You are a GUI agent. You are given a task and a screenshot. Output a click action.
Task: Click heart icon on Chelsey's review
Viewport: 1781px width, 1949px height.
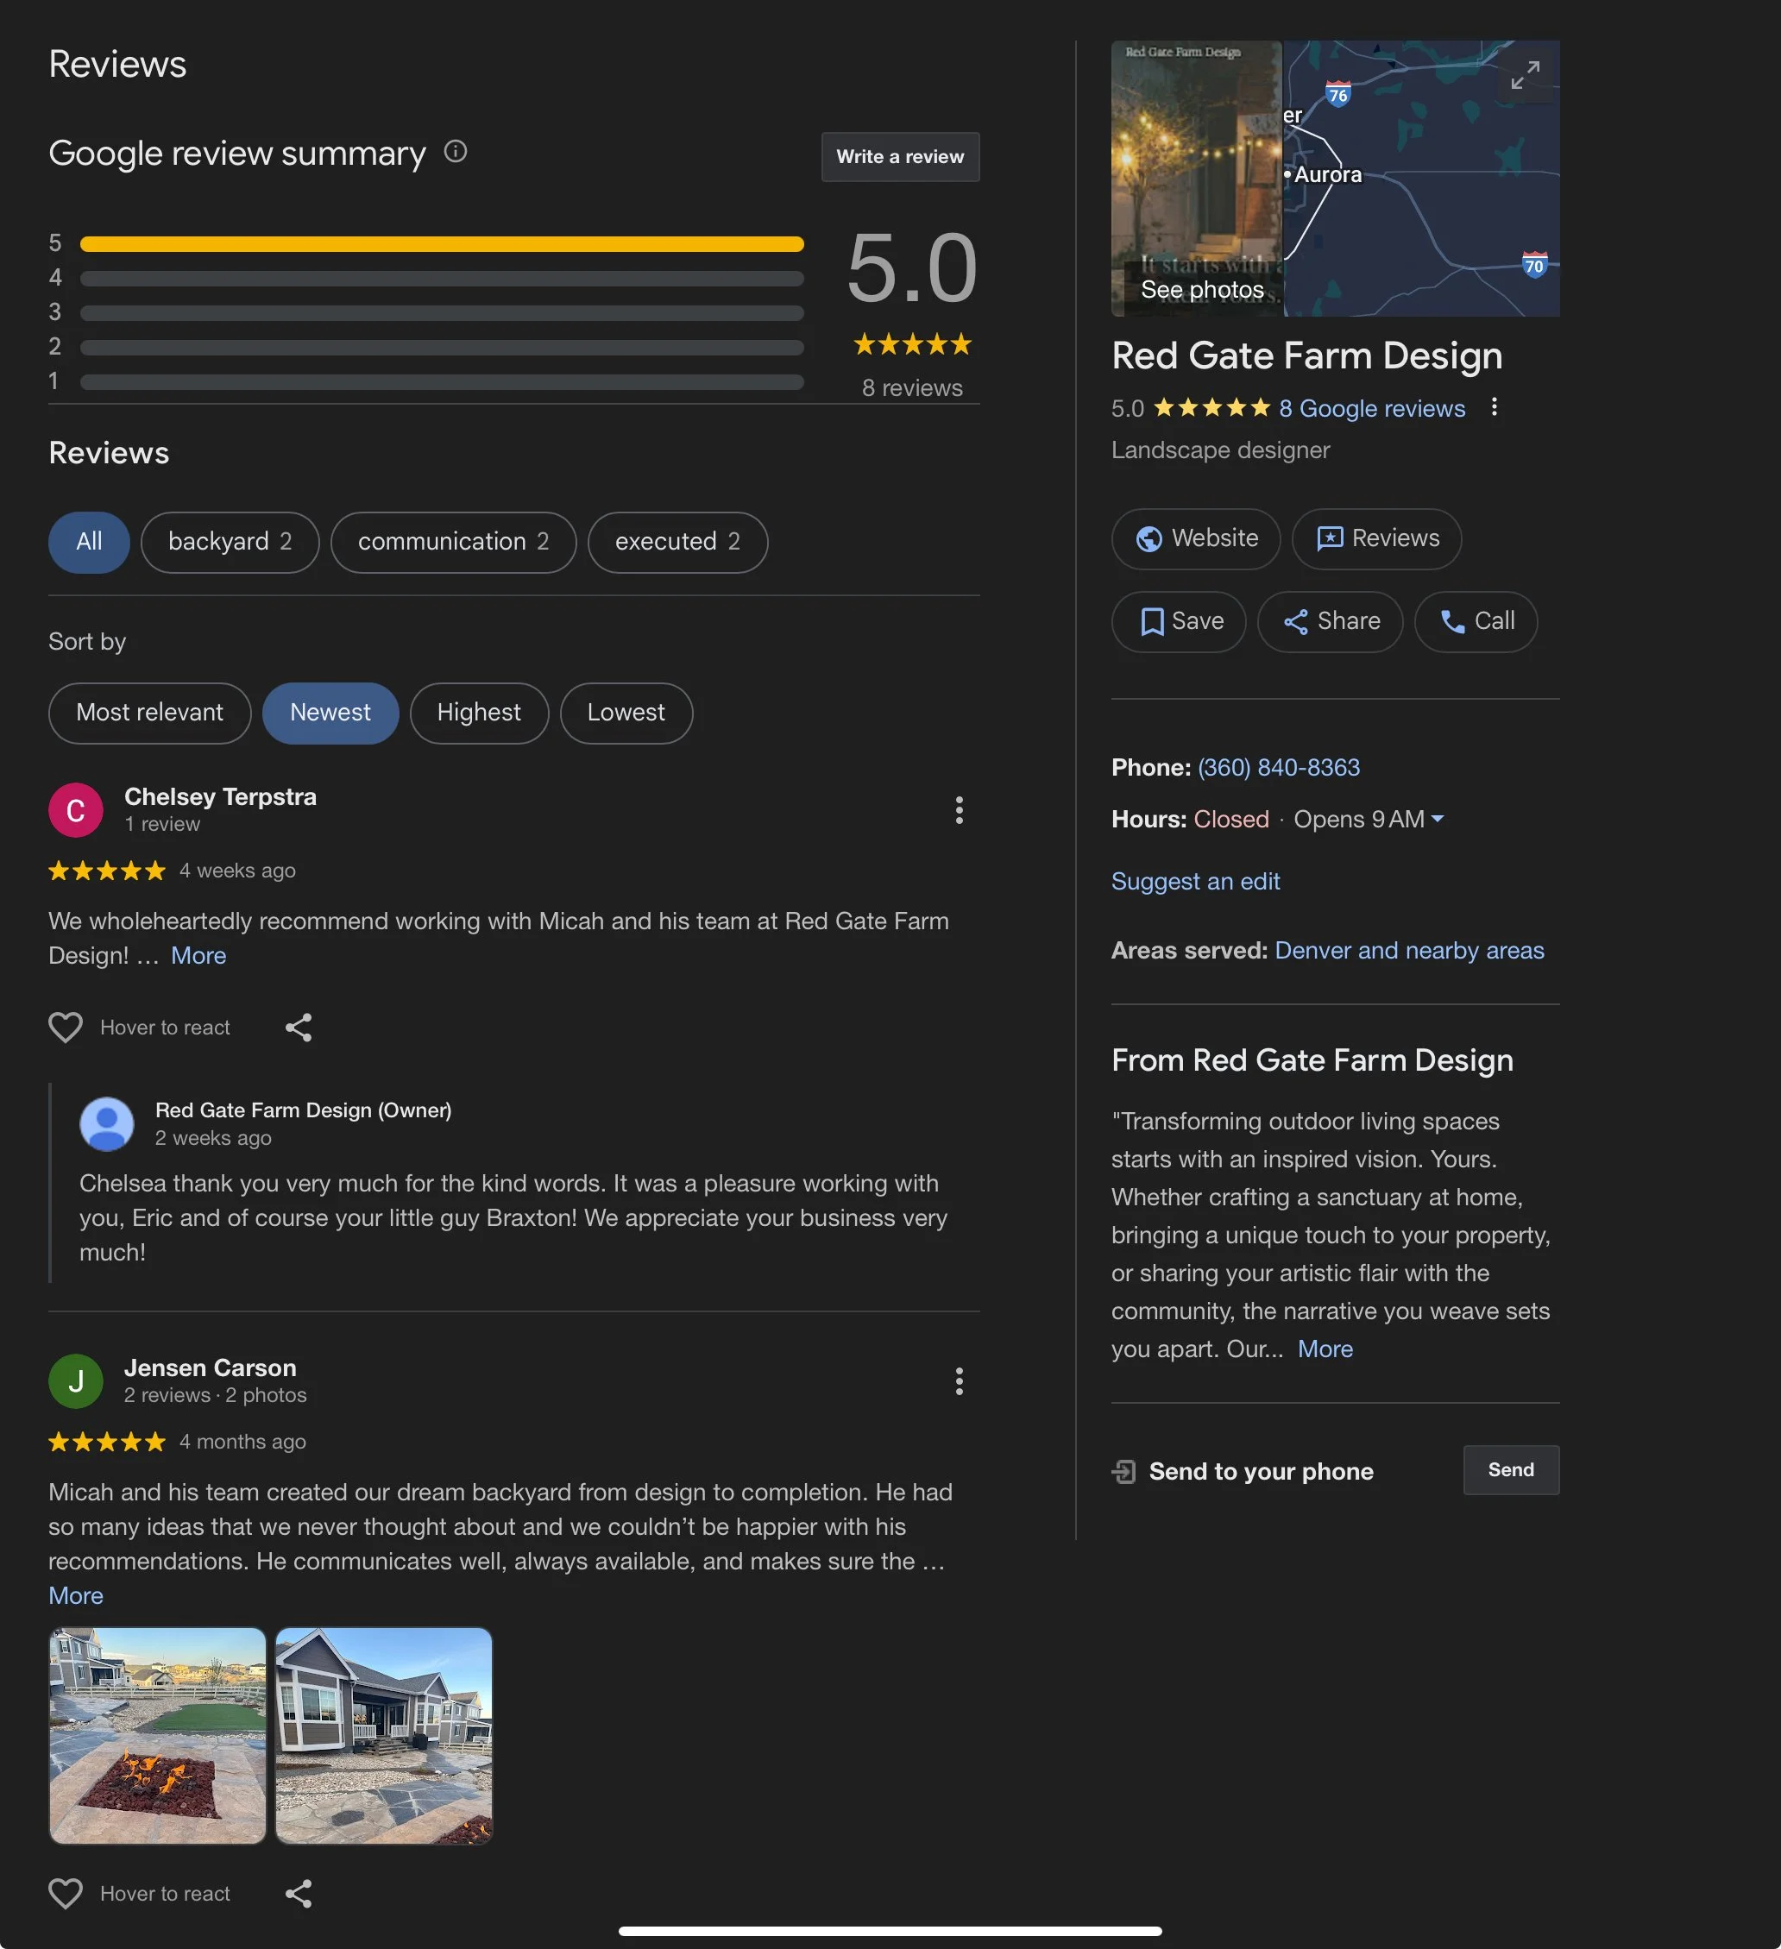pyautogui.click(x=66, y=1027)
